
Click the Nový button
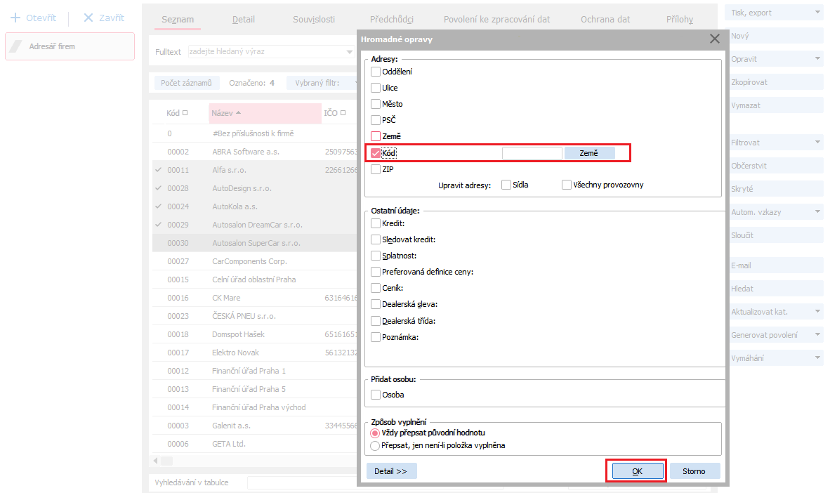pyautogui.click(x=776, y=36)
